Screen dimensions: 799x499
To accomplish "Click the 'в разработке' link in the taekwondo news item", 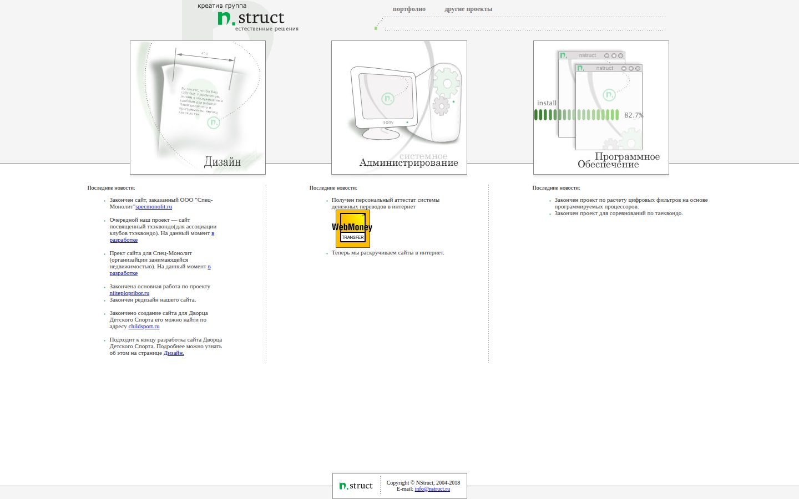I will [x=162, y=237].
